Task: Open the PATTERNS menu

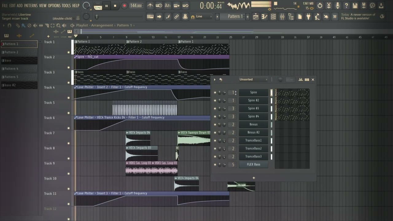Action: 31,6
